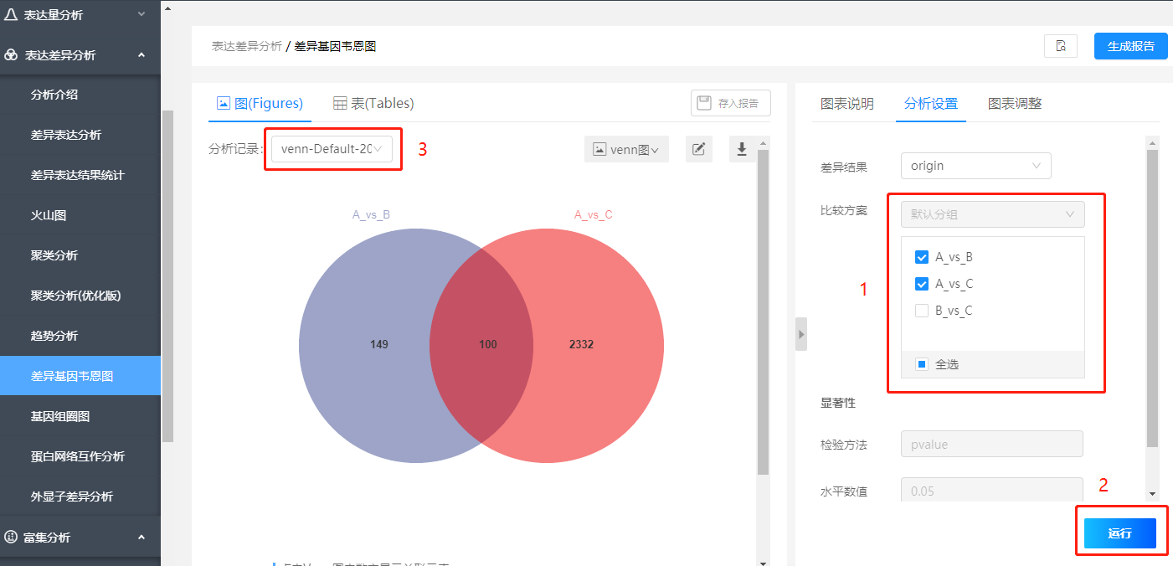Toggle the 全选 select-all checkbox
1173x566 pixels.
pyautogui.click(x=921, y=363)
